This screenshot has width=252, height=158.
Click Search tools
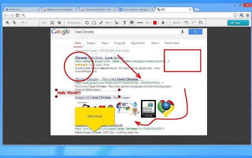(x=172, y=43)
